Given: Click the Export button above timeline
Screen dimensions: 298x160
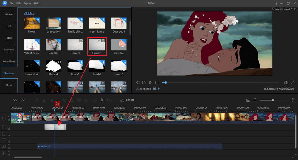Looking at the screenshot, I should [127, 100].
